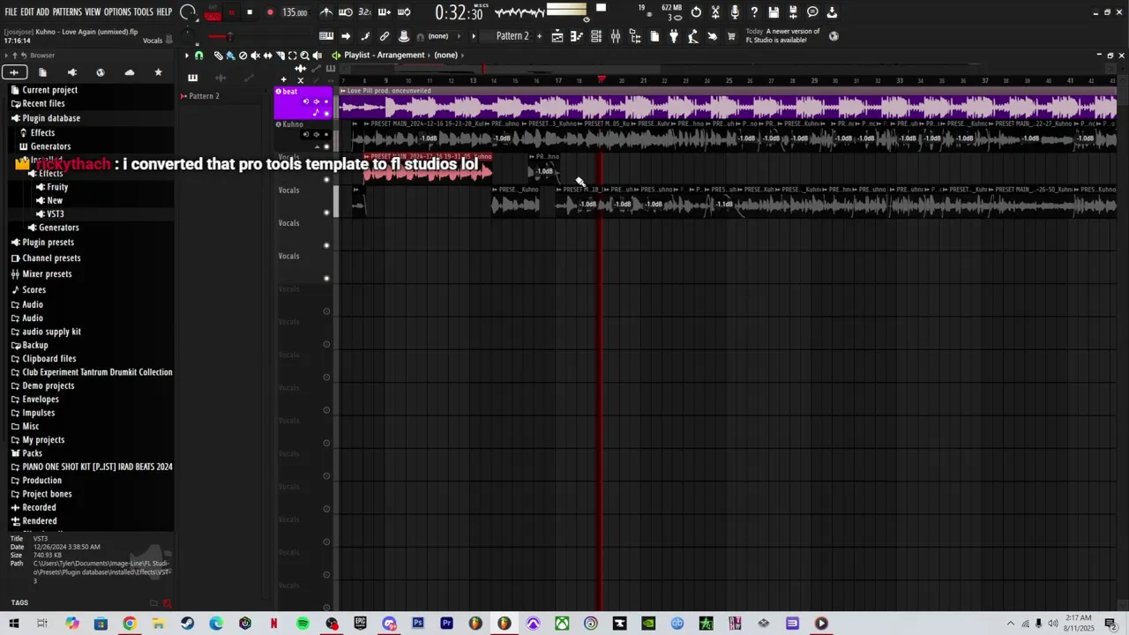
Task: Toggle the playlist snap magnet
Action: [x=198, y=55]
